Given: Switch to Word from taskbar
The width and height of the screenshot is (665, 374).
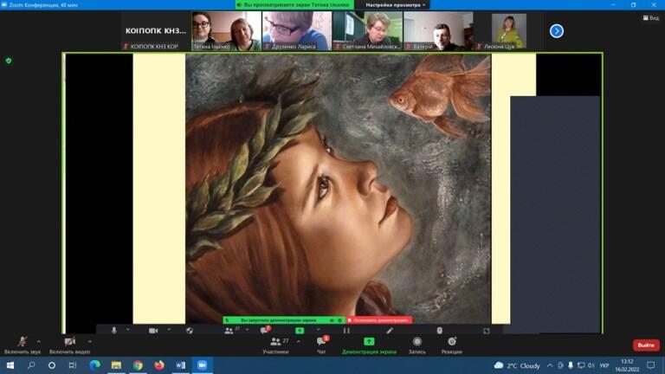Looking at the screenshot, I should [x=181, y=365].
